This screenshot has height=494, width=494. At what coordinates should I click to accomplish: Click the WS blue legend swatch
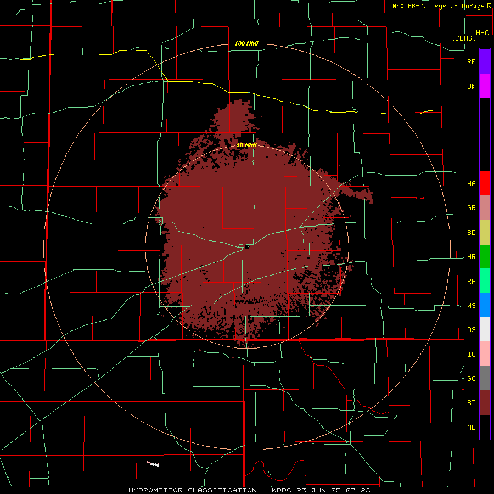485,305
